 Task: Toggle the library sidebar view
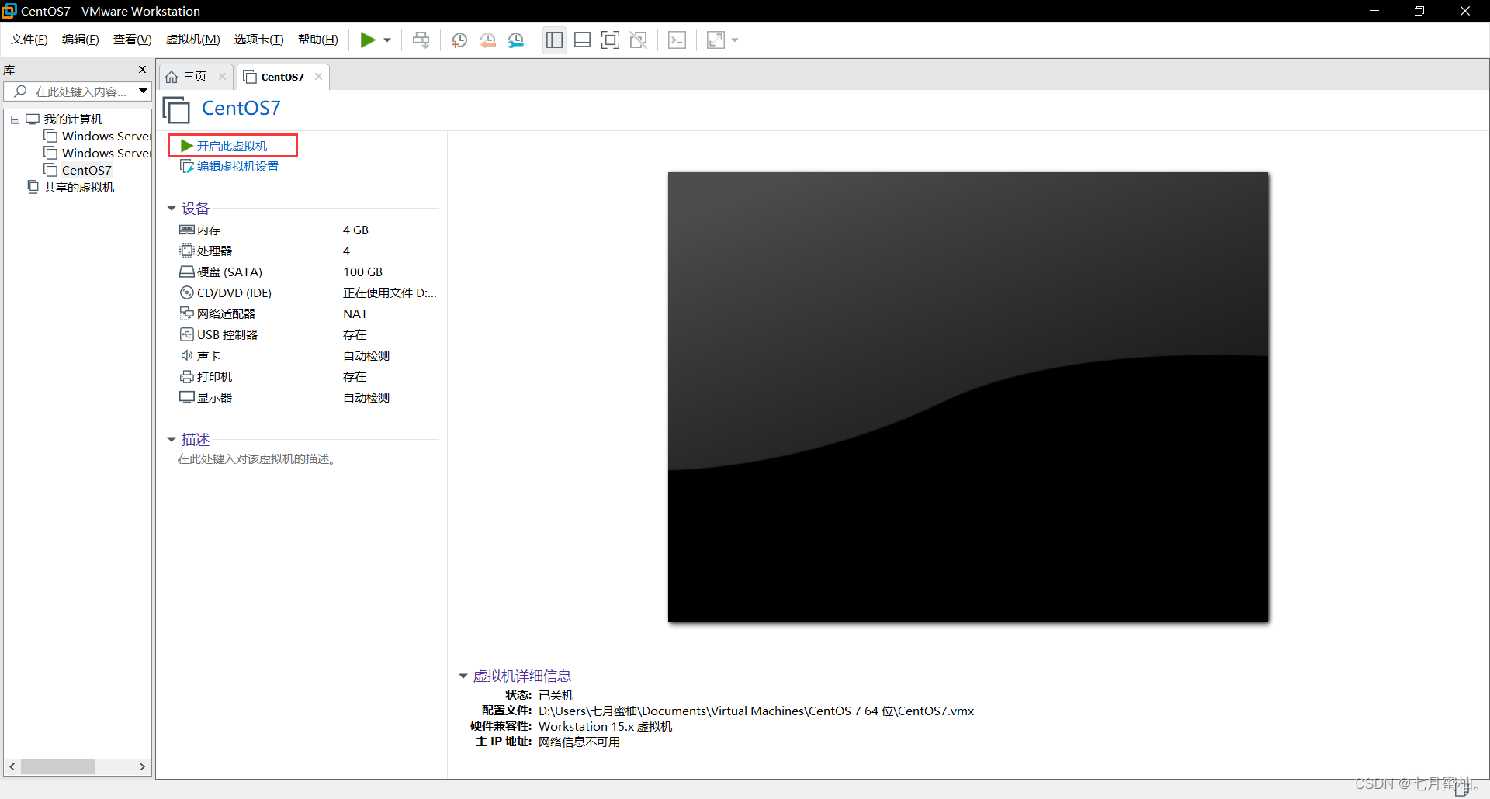pos(554,40)
